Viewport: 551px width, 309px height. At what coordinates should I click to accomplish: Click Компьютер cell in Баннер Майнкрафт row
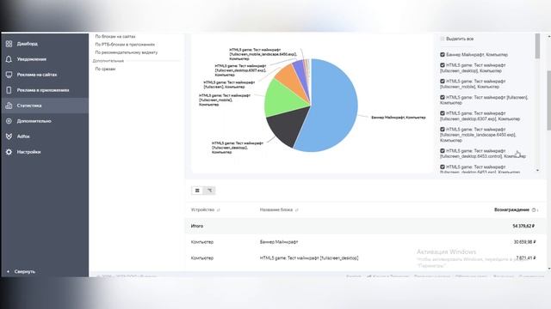coord(202,242)
